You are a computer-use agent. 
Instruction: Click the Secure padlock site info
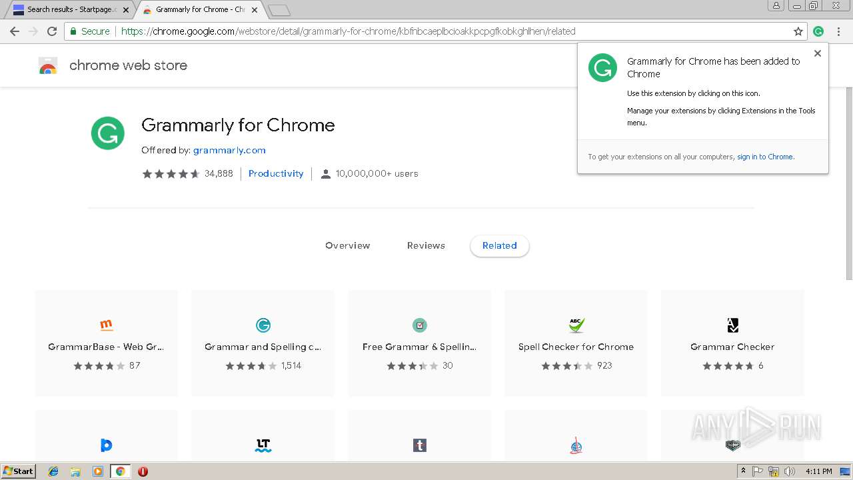(x=89, y=31)
